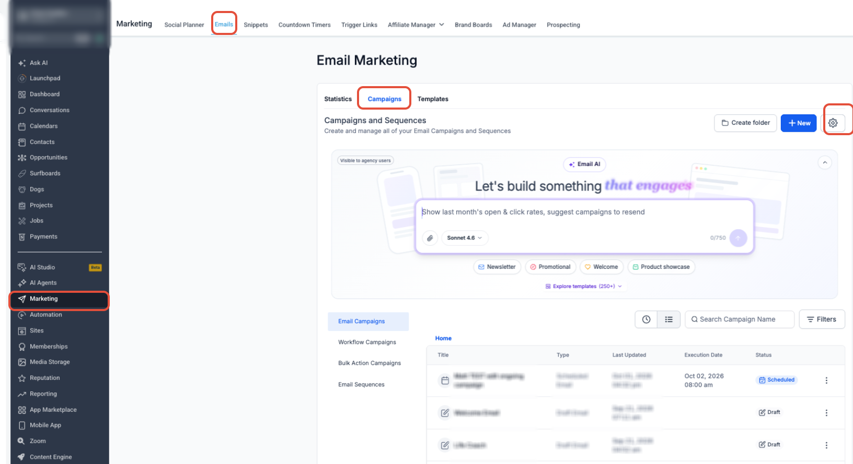Click the blue New button
853x464 pixels.
[x=799, y=123]
